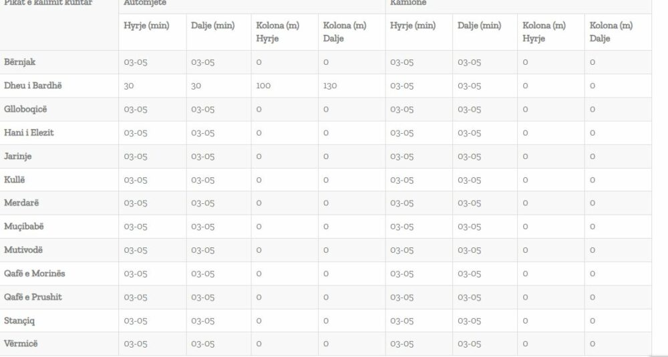Click the Qafë e Morinës row label

click(x=35, y=273)
